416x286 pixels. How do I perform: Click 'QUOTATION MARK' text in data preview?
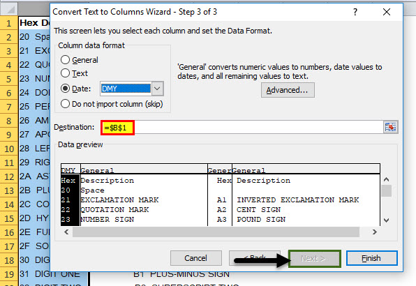(x=114, y=210)
